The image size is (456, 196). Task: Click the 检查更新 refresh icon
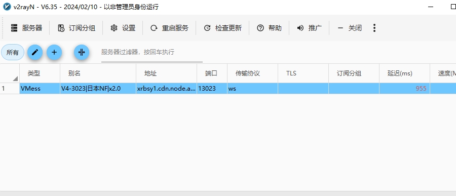click(x=207, y=28)
